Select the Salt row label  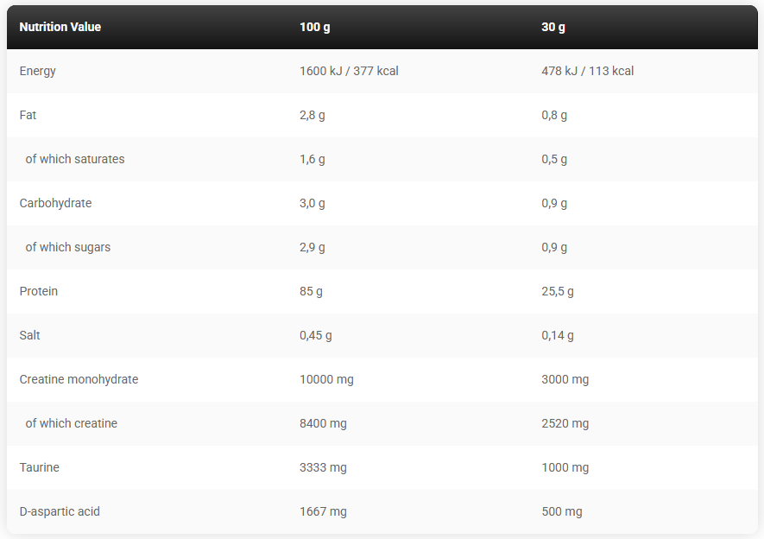[x=30, y=335]
